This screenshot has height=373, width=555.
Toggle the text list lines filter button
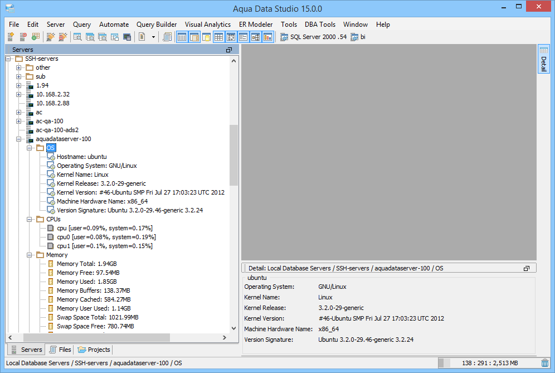pyautogui.click(x=243, y=37)
